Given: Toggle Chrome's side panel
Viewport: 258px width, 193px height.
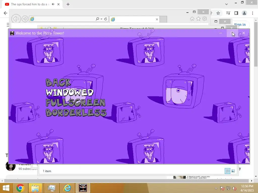Looking at the screenshot, I should (x=236, y=13).
